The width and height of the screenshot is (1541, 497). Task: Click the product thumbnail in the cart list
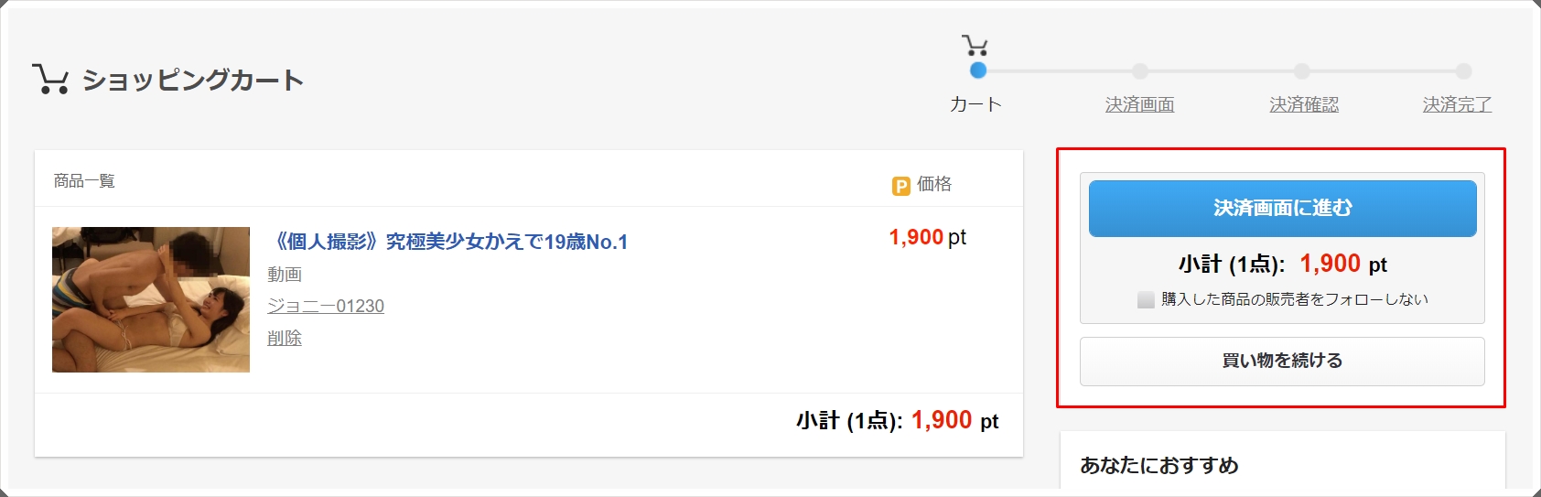[151, 299]
